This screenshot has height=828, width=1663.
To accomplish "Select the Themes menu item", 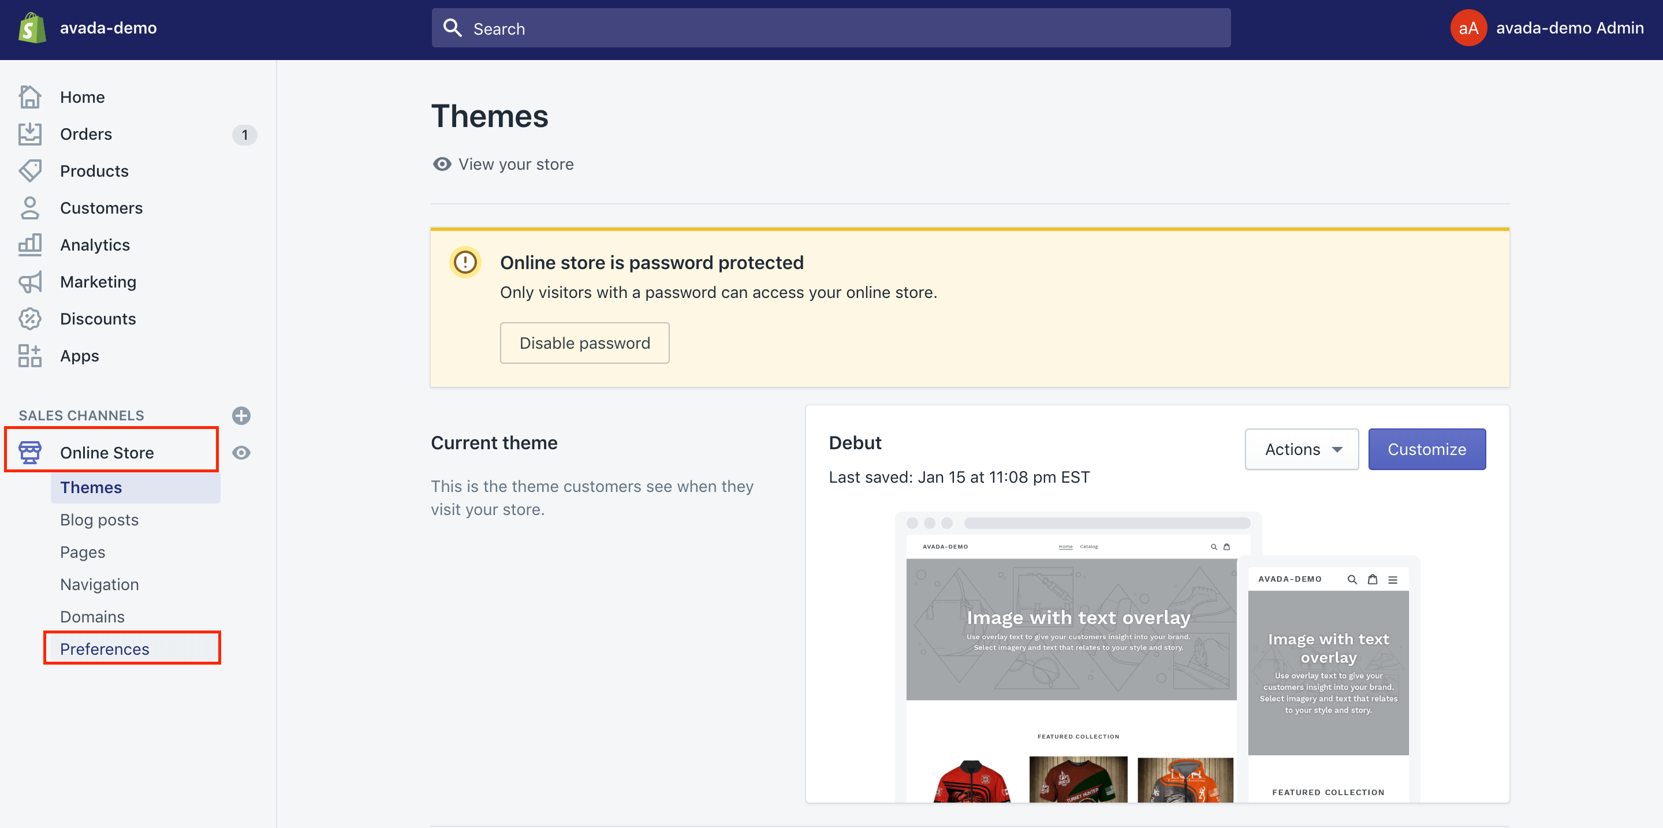I will click(91, 487).
